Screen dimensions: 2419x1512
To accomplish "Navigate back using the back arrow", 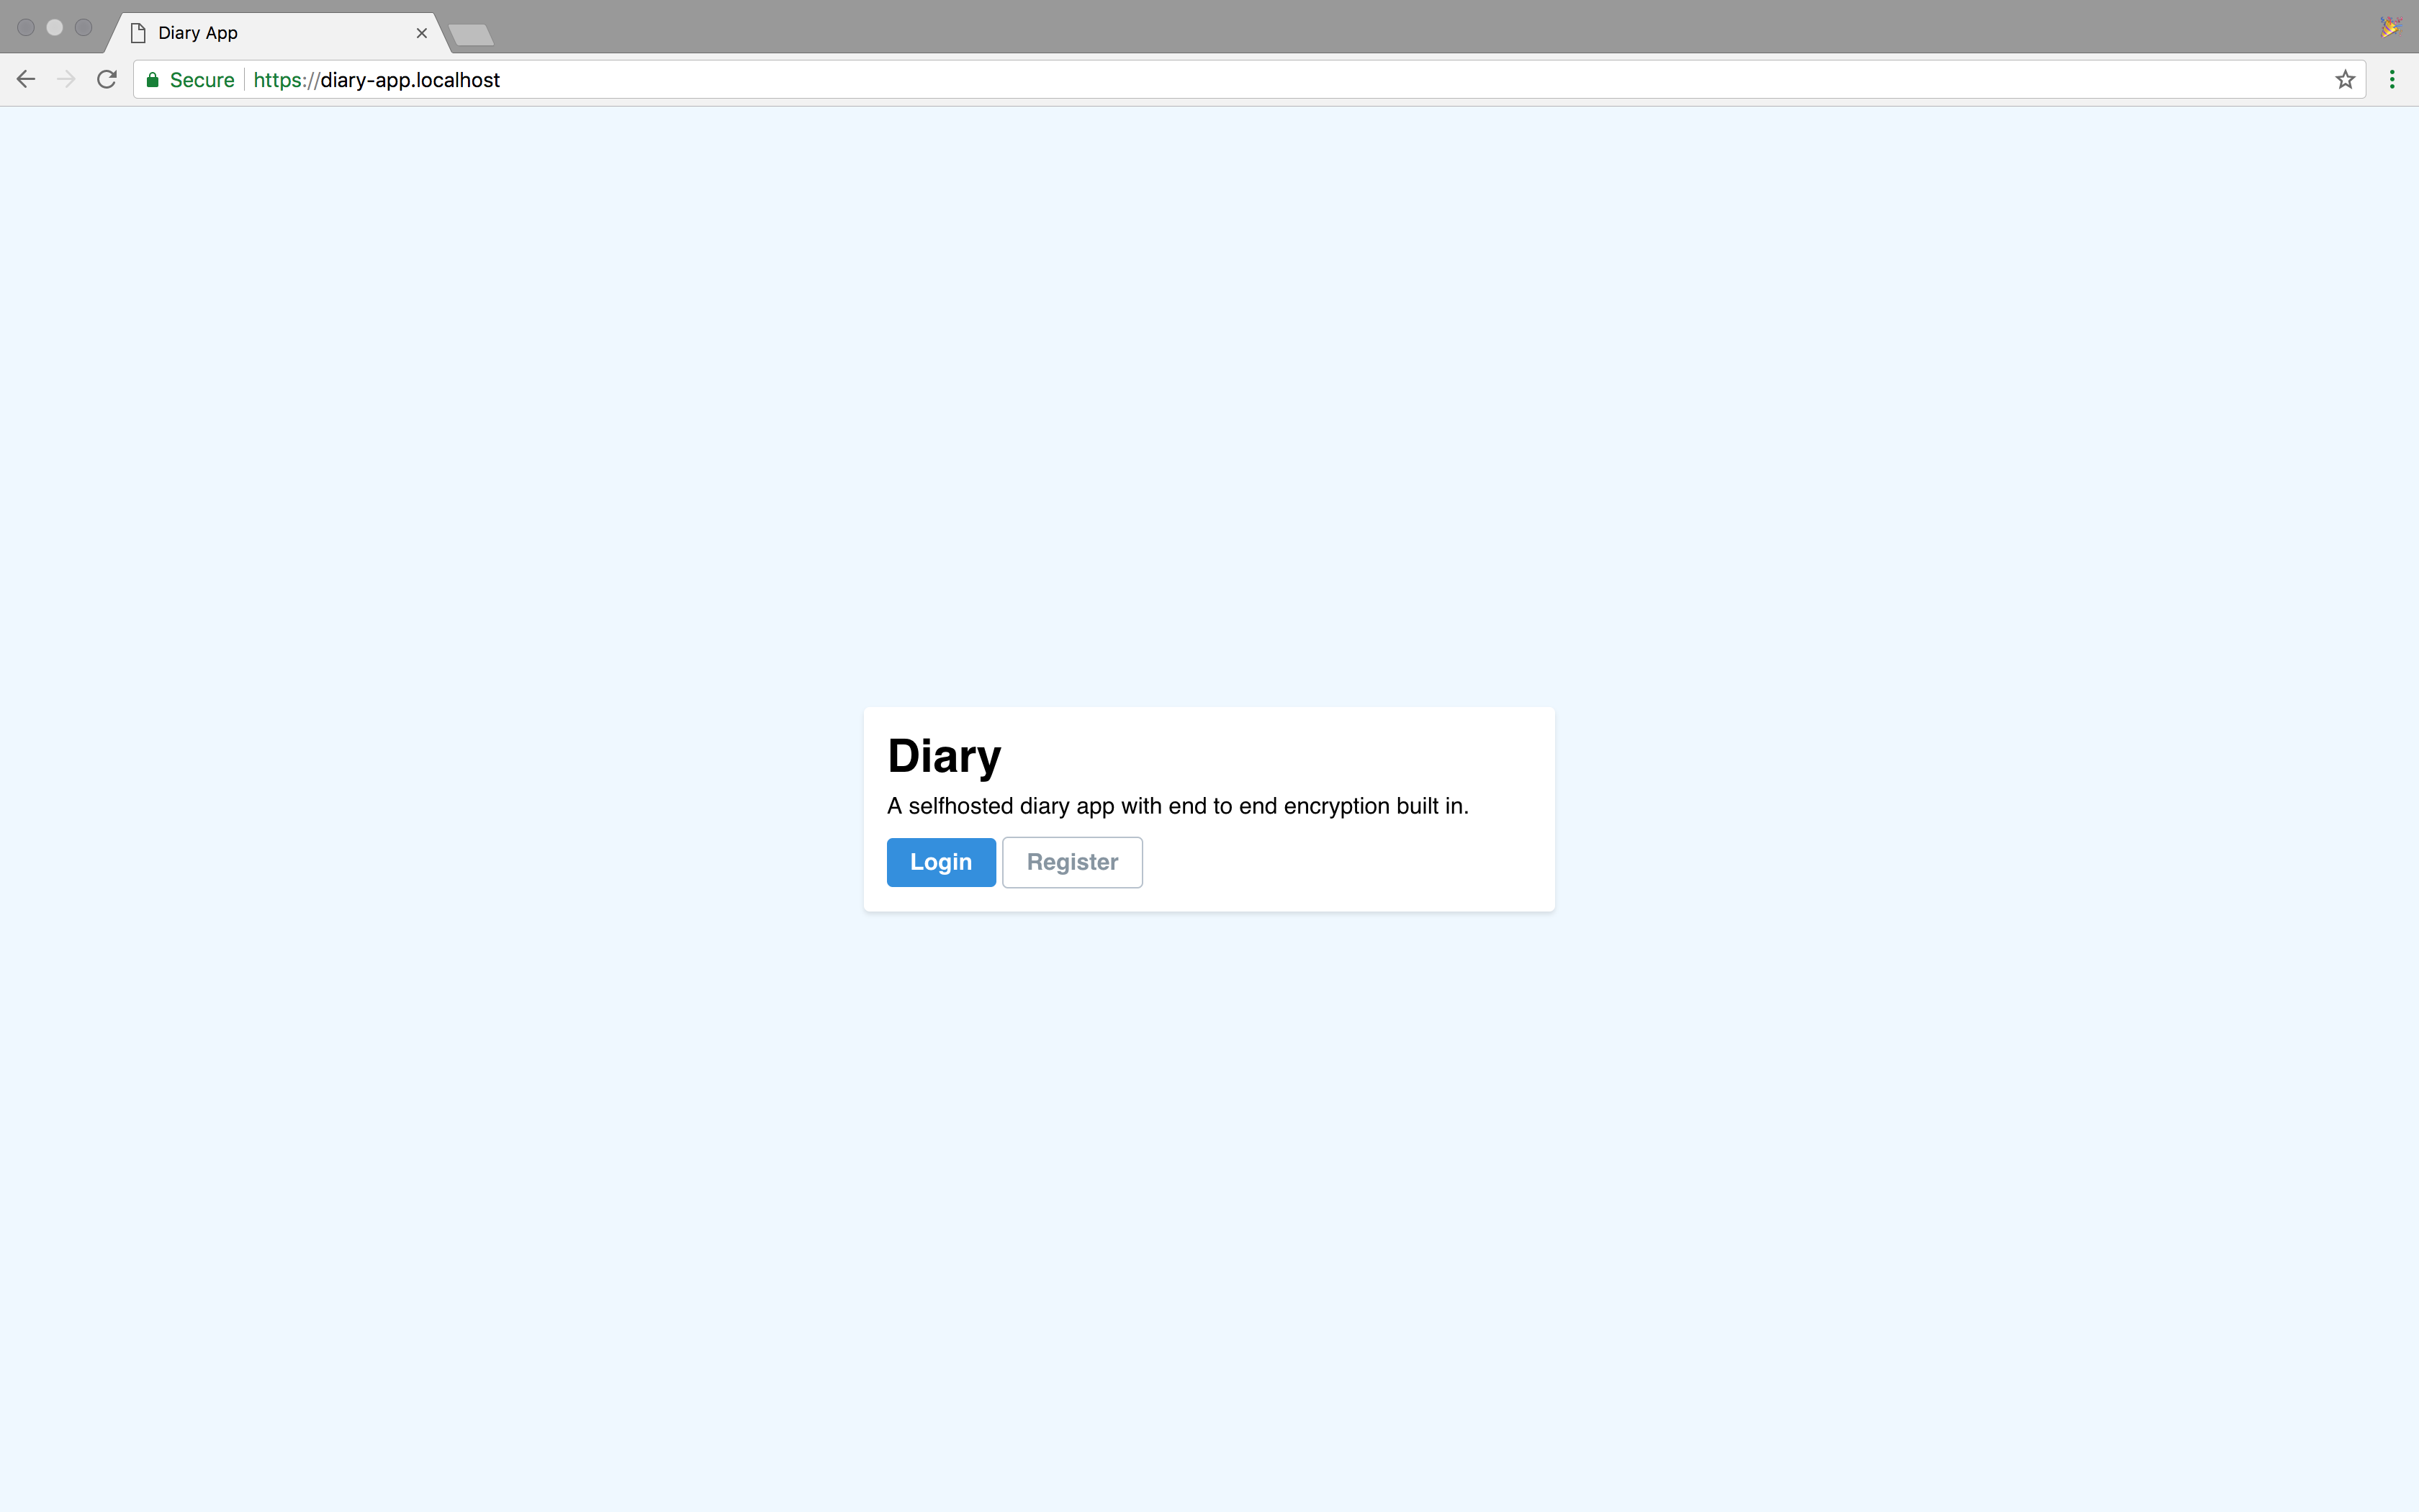I will click(25, 79).
